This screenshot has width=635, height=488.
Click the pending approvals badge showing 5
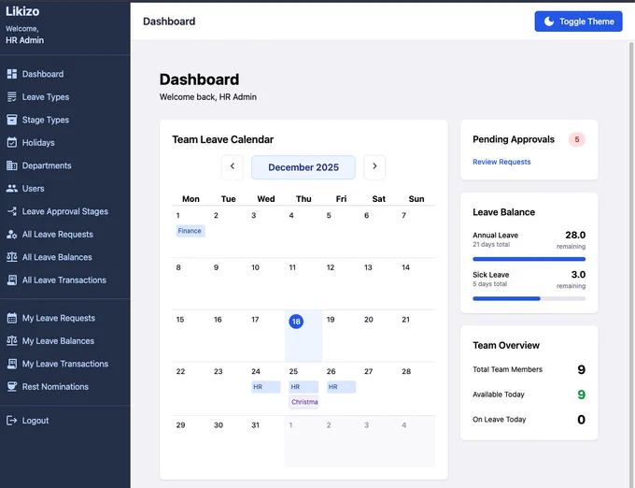[x=577, y=139]
